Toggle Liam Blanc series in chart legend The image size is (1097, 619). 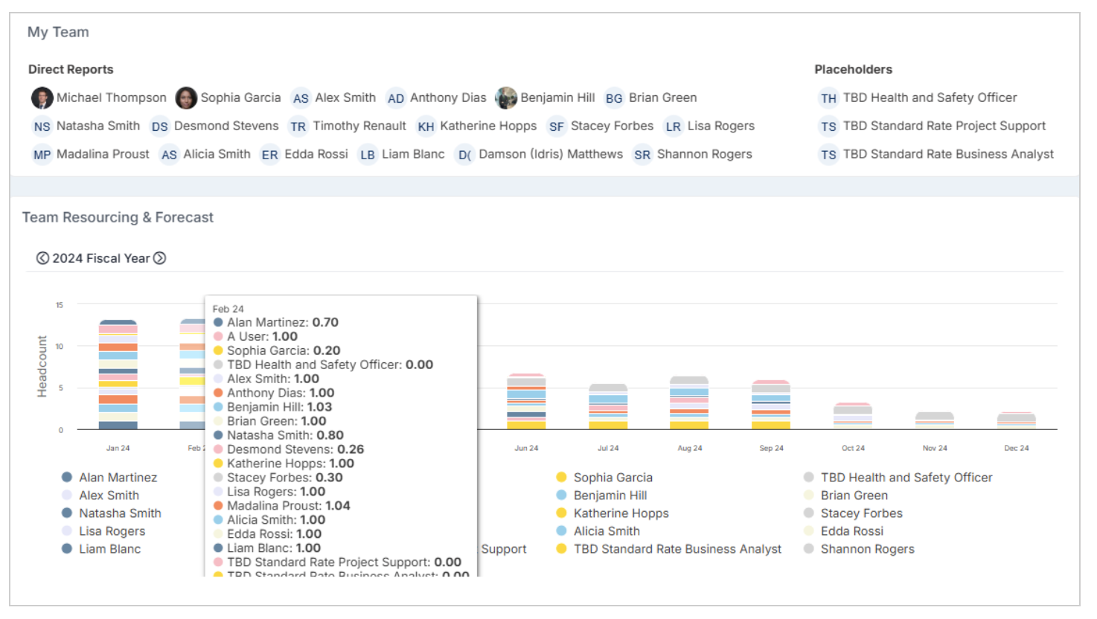(101, 549)
